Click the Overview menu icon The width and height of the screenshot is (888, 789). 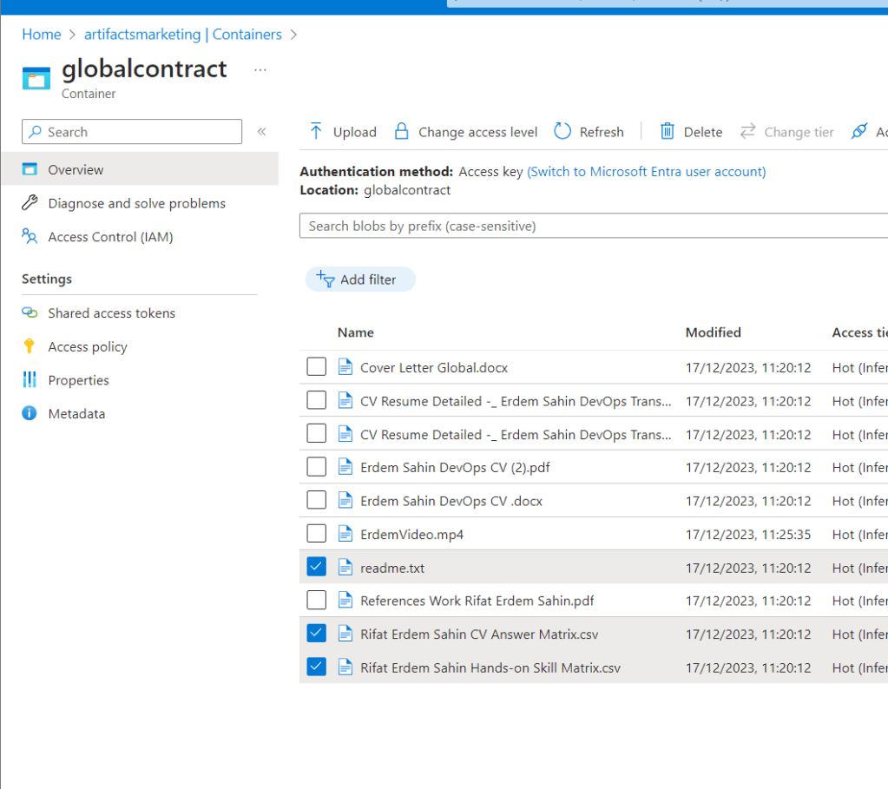(30, 168)
